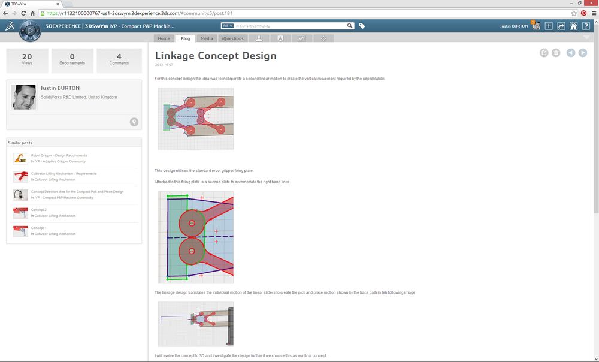Click Justin Burton's profile photo
The image size is (599, 362).
tap(24, 97)
